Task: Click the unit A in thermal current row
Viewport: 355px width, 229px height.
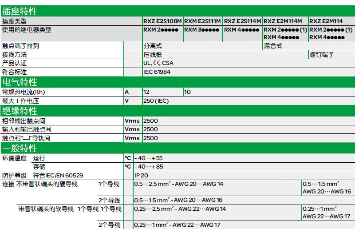Action: point(127,92)
